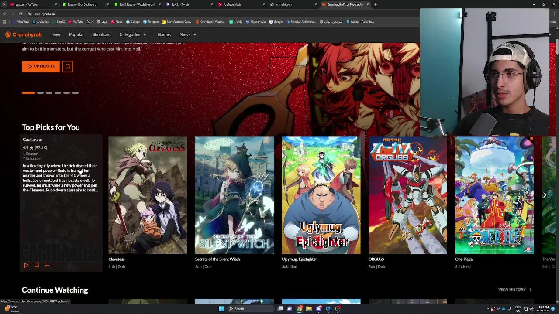
Task: Open the Clevatess title link
Action: pyautogui.click(x=117, y=259)
